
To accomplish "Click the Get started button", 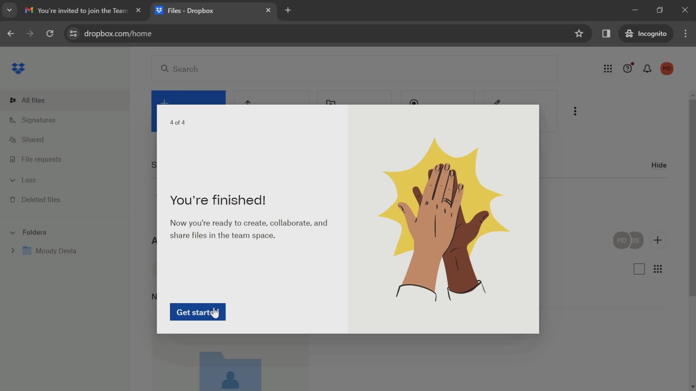I will 198,312.
